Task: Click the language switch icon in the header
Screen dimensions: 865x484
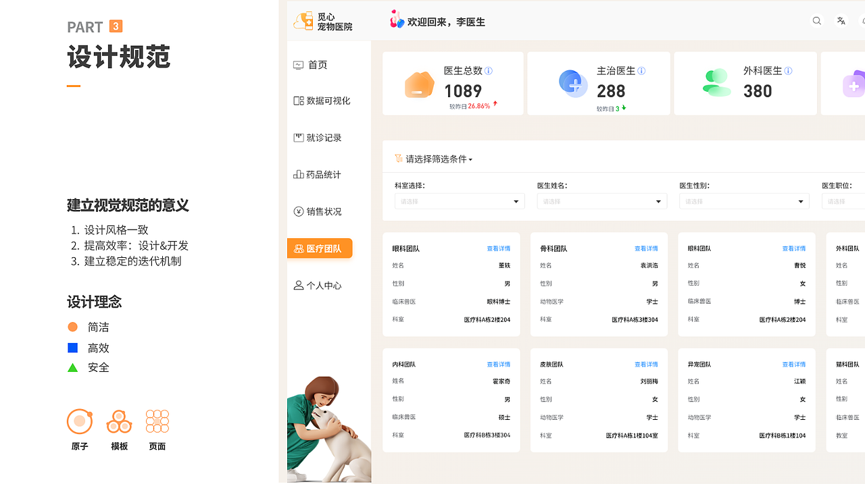Action: click(x=841, y=21)
